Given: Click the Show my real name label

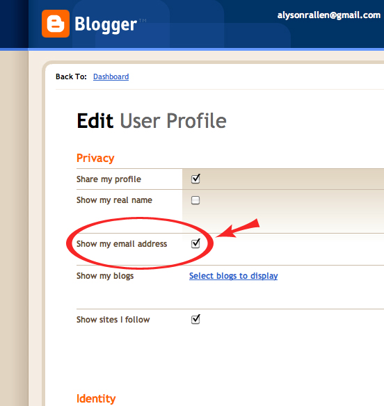Looking at the screenshot, I should coord(114,200).
